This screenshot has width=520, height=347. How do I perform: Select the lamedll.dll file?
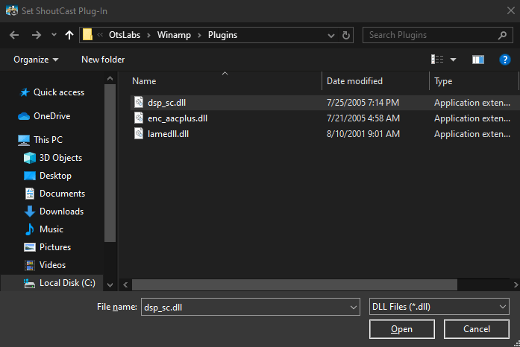point(168,134)
